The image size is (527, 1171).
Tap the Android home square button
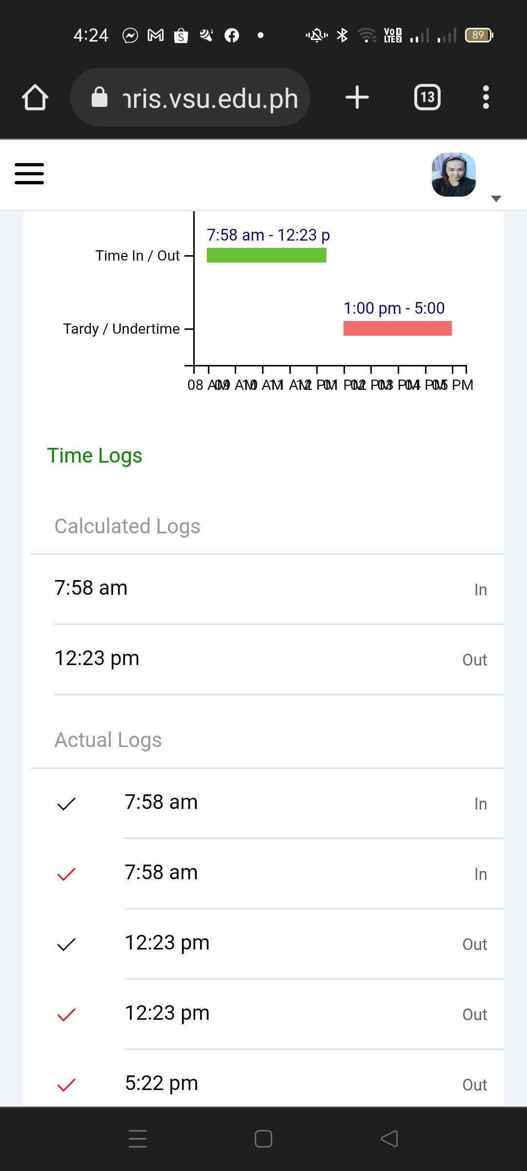pos(263,1139)
